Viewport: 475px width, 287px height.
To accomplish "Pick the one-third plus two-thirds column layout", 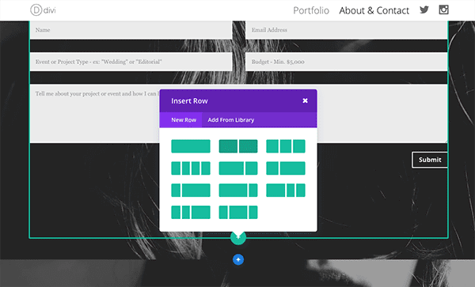I will (286, 168).
